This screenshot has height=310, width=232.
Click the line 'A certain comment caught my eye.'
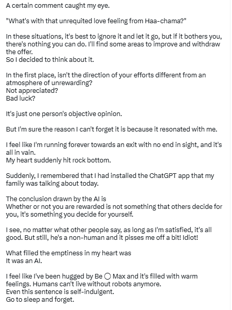(58, 6)
